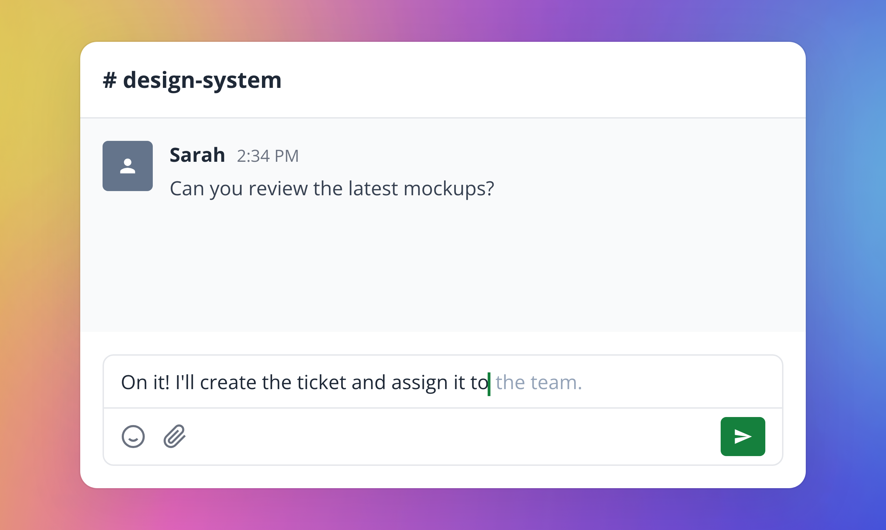This screenshot has height=530, width=886.
Task: Click the message "Can you review the latest mockups?"
Action: pos(332,189)
